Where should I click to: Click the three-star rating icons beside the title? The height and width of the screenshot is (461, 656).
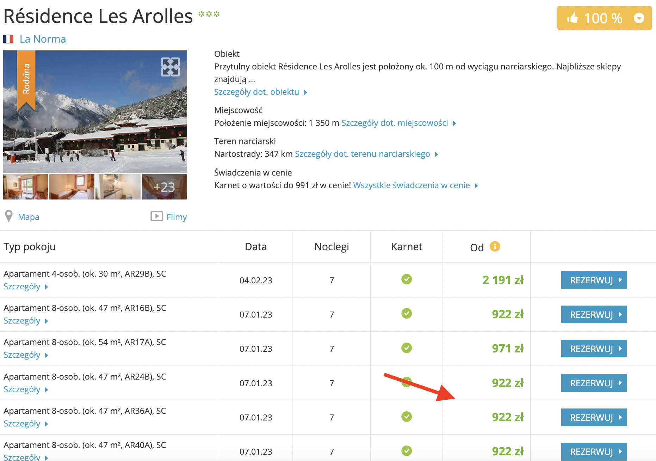tap(209, 14)
